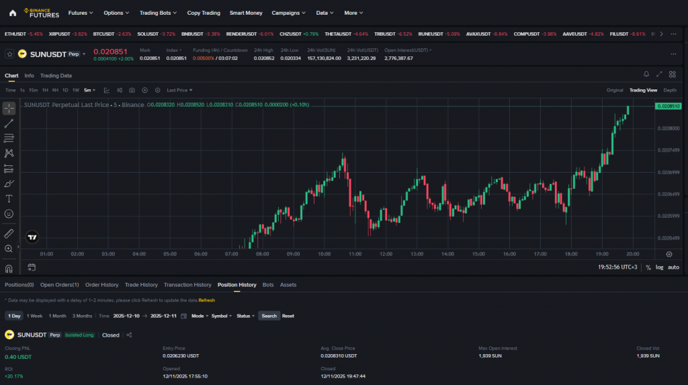The width and height of the screenshot is (688, 385).
Task: Open price alert bell icon
Action: coord(646,74)
